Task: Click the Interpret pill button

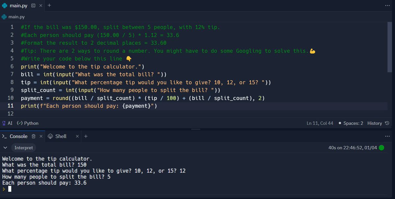Action: [x=24, y=148]
